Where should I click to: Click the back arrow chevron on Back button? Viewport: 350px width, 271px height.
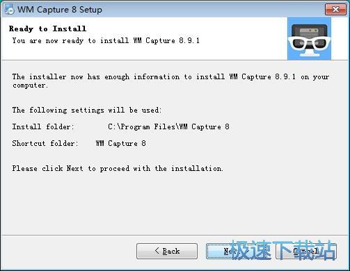157,251
